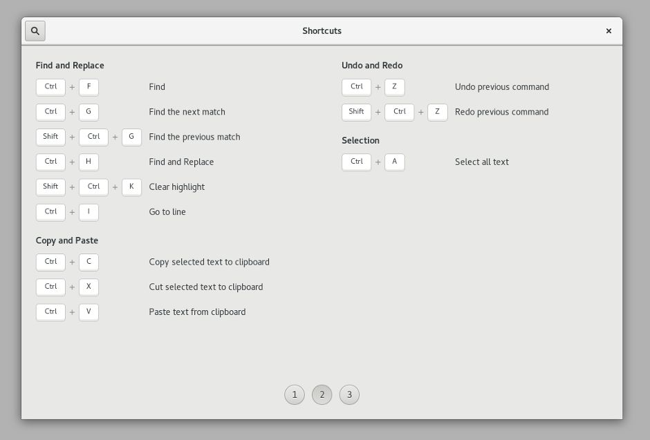Close the Shortcuts window
Image resolution: width=650 pixels, height=440 pixels.
pyautogui.click(x=609, y=31)
